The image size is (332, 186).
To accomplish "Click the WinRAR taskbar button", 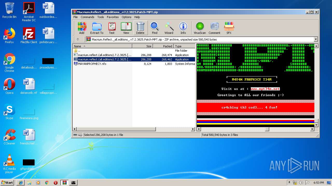I will click(x=65, y=183).
